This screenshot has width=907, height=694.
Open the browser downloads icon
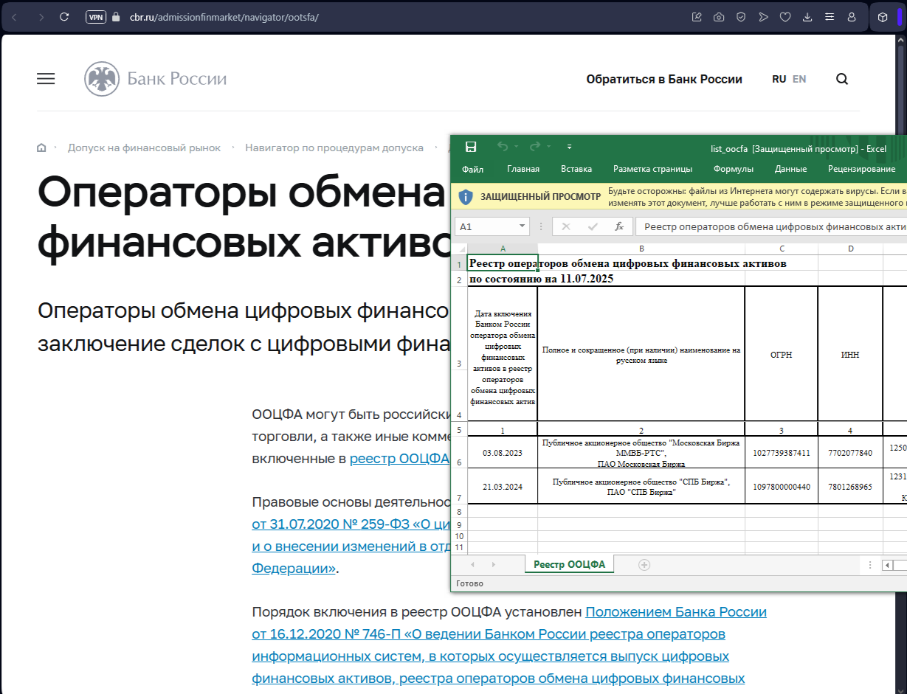tap(807, 17)
